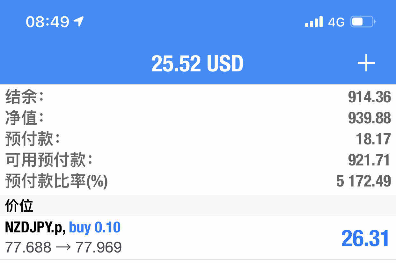Tap the cellular signal bars icon
396x263 pixels.
314,22
